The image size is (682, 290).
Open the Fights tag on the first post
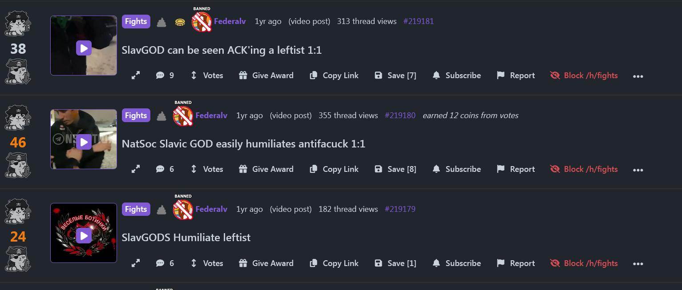point(136,21)
